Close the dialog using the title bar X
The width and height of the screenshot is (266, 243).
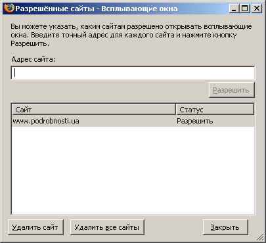click(x=256, y=9)
